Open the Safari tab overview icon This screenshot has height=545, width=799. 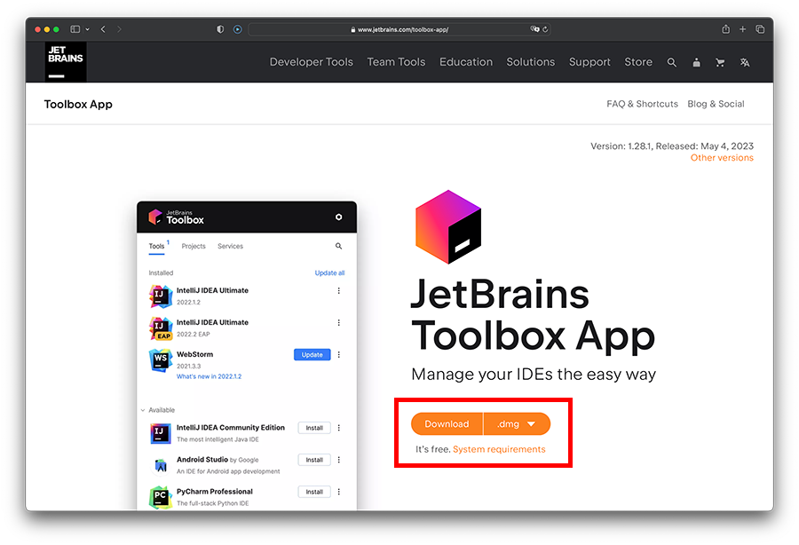pyautogui.click(x=760, y=29)
